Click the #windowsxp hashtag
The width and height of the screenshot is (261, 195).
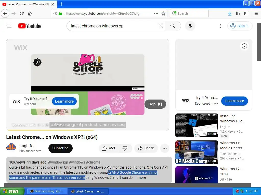tap(58, 162)
